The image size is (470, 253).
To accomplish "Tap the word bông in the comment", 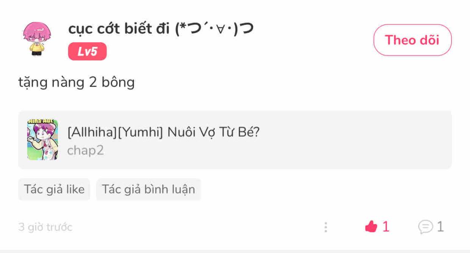I will click(x=118, y=82).
